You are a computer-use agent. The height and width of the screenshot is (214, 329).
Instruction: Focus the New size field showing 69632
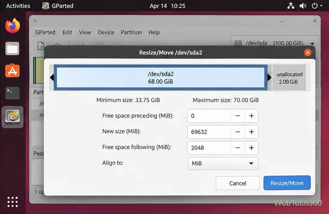tap(209, 132)
